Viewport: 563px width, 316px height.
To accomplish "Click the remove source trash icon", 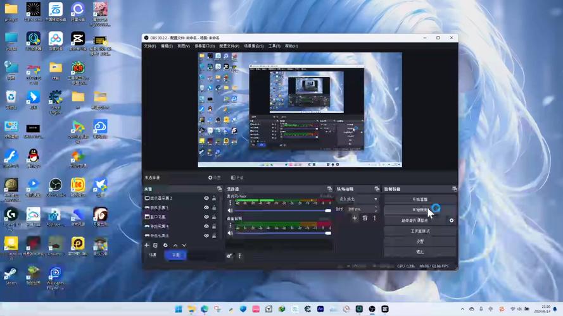I will 156,245.
